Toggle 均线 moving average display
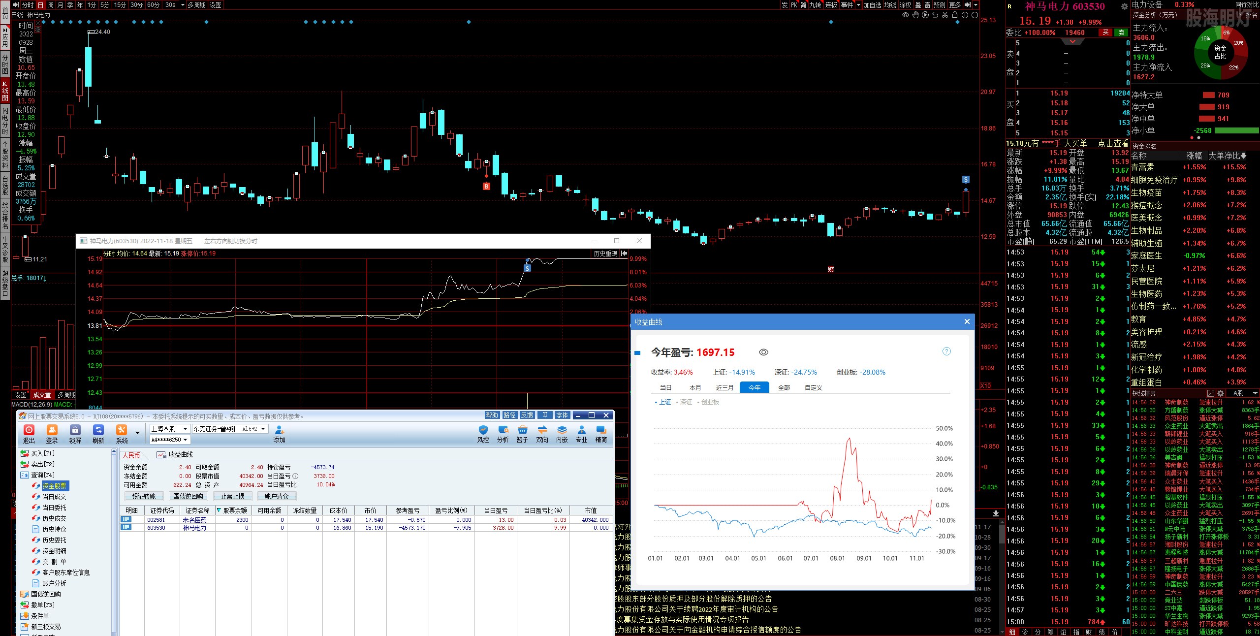This screenshot has height=636, width=1260. coord(890,5)
